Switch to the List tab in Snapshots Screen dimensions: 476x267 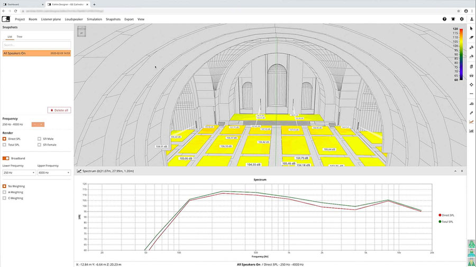10,36
